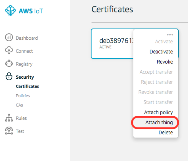
Task: Expand the Registry section
Action: (x=24, y=64)
